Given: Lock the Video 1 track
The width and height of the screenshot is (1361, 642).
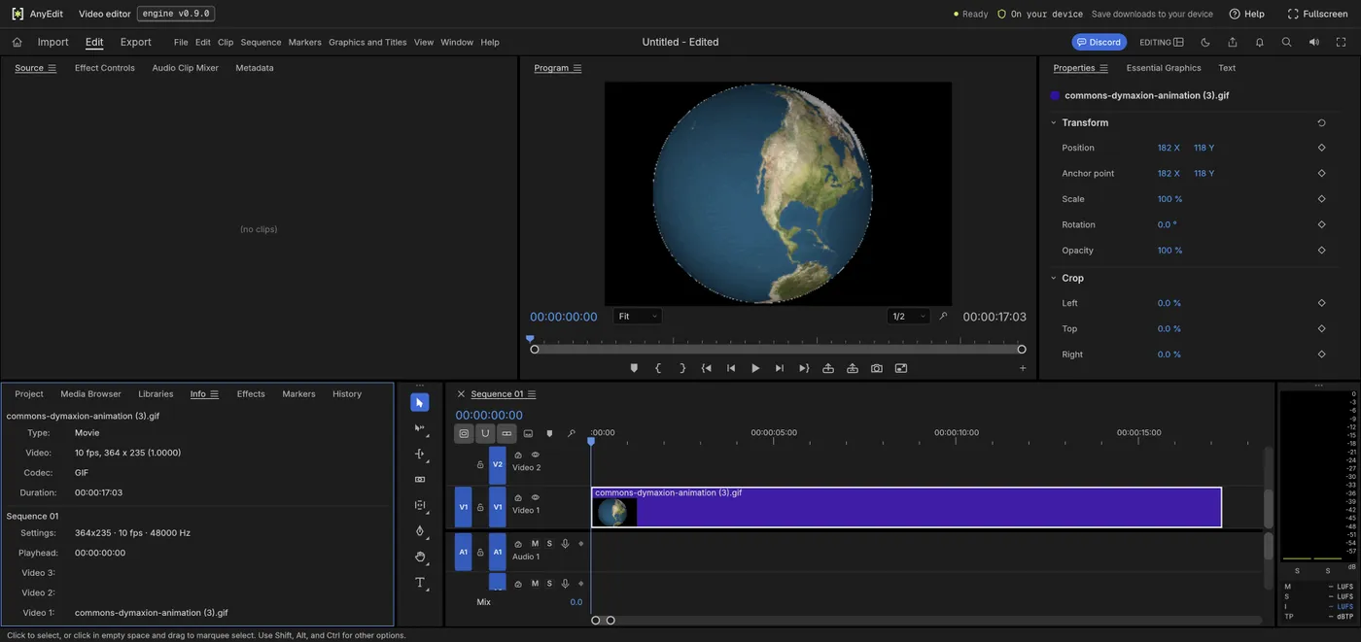Looking at the screenshot, I should click(x=480, y=507).
